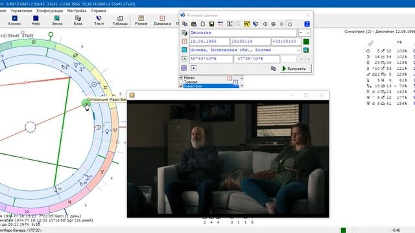This screenshot has width=415, height=233.
Task: Click the clock icon in dialog toolbar
Action: tap(265, 24)
